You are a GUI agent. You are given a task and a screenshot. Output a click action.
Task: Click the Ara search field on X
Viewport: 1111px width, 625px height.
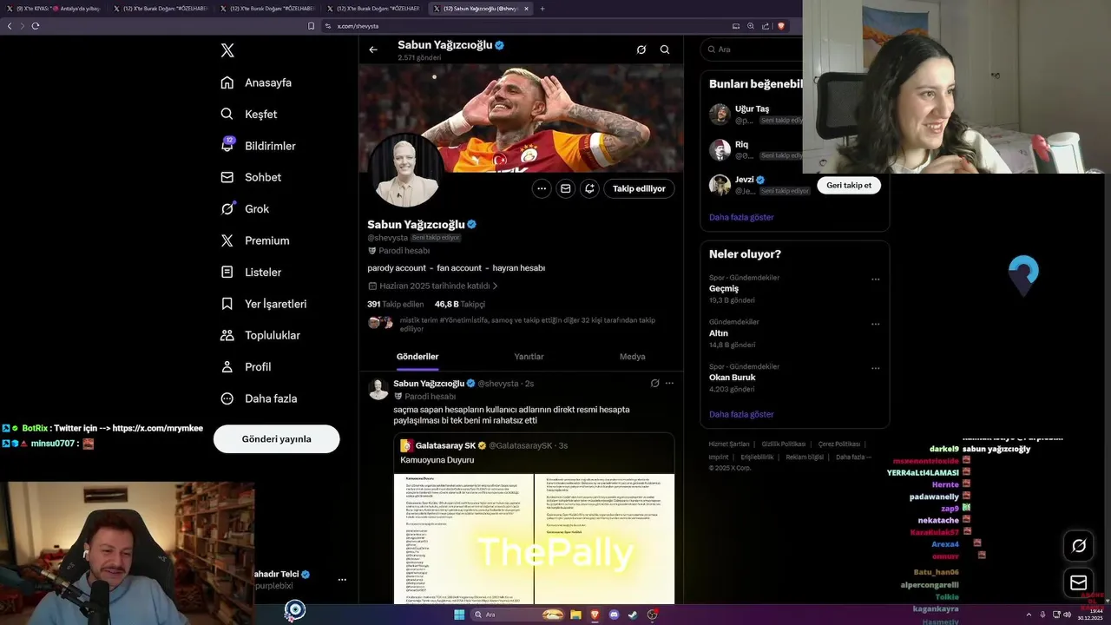click(x=753, y=49)
